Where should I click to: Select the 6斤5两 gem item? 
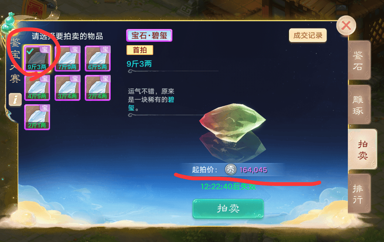[98, 59]
